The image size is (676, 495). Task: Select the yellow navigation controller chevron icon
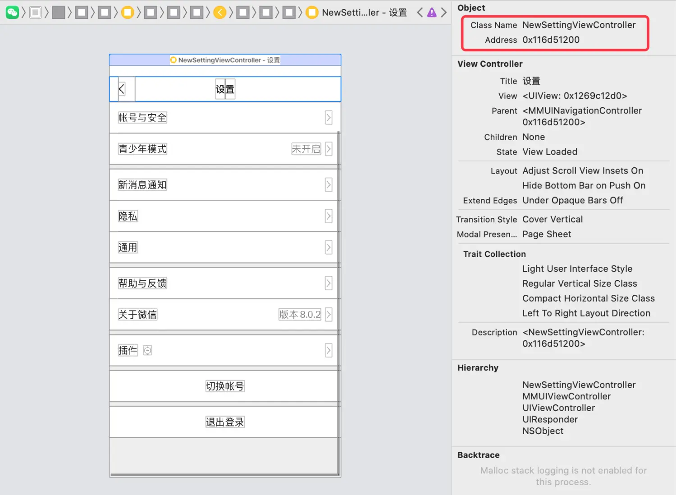click(220, 12)
